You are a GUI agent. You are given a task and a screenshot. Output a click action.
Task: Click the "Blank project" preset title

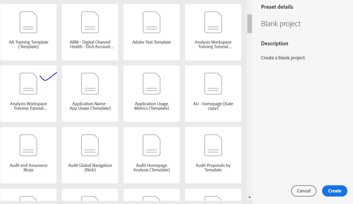point(281,24)
